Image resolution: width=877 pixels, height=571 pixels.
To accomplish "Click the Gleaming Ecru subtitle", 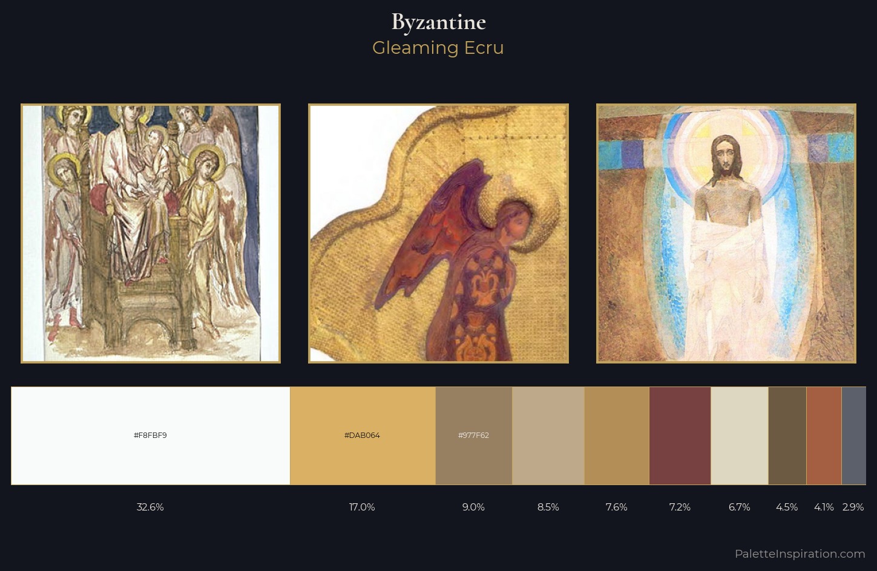I will coord(438,48).
